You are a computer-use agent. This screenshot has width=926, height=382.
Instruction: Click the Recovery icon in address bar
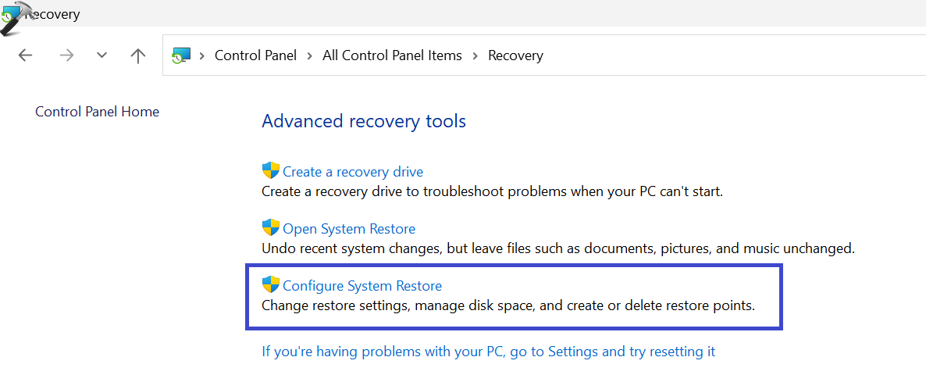click(x=181, y=55)
